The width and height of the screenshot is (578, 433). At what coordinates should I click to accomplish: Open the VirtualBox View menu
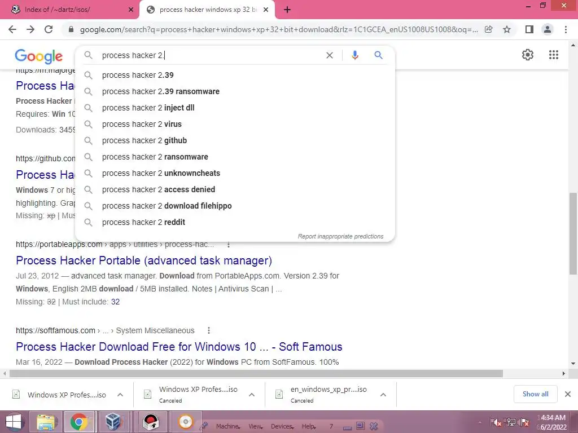[x=256, y=426]
